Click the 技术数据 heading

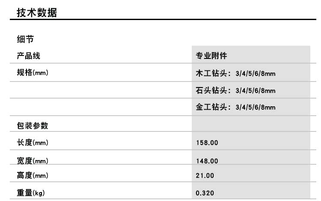coord(36,13)
